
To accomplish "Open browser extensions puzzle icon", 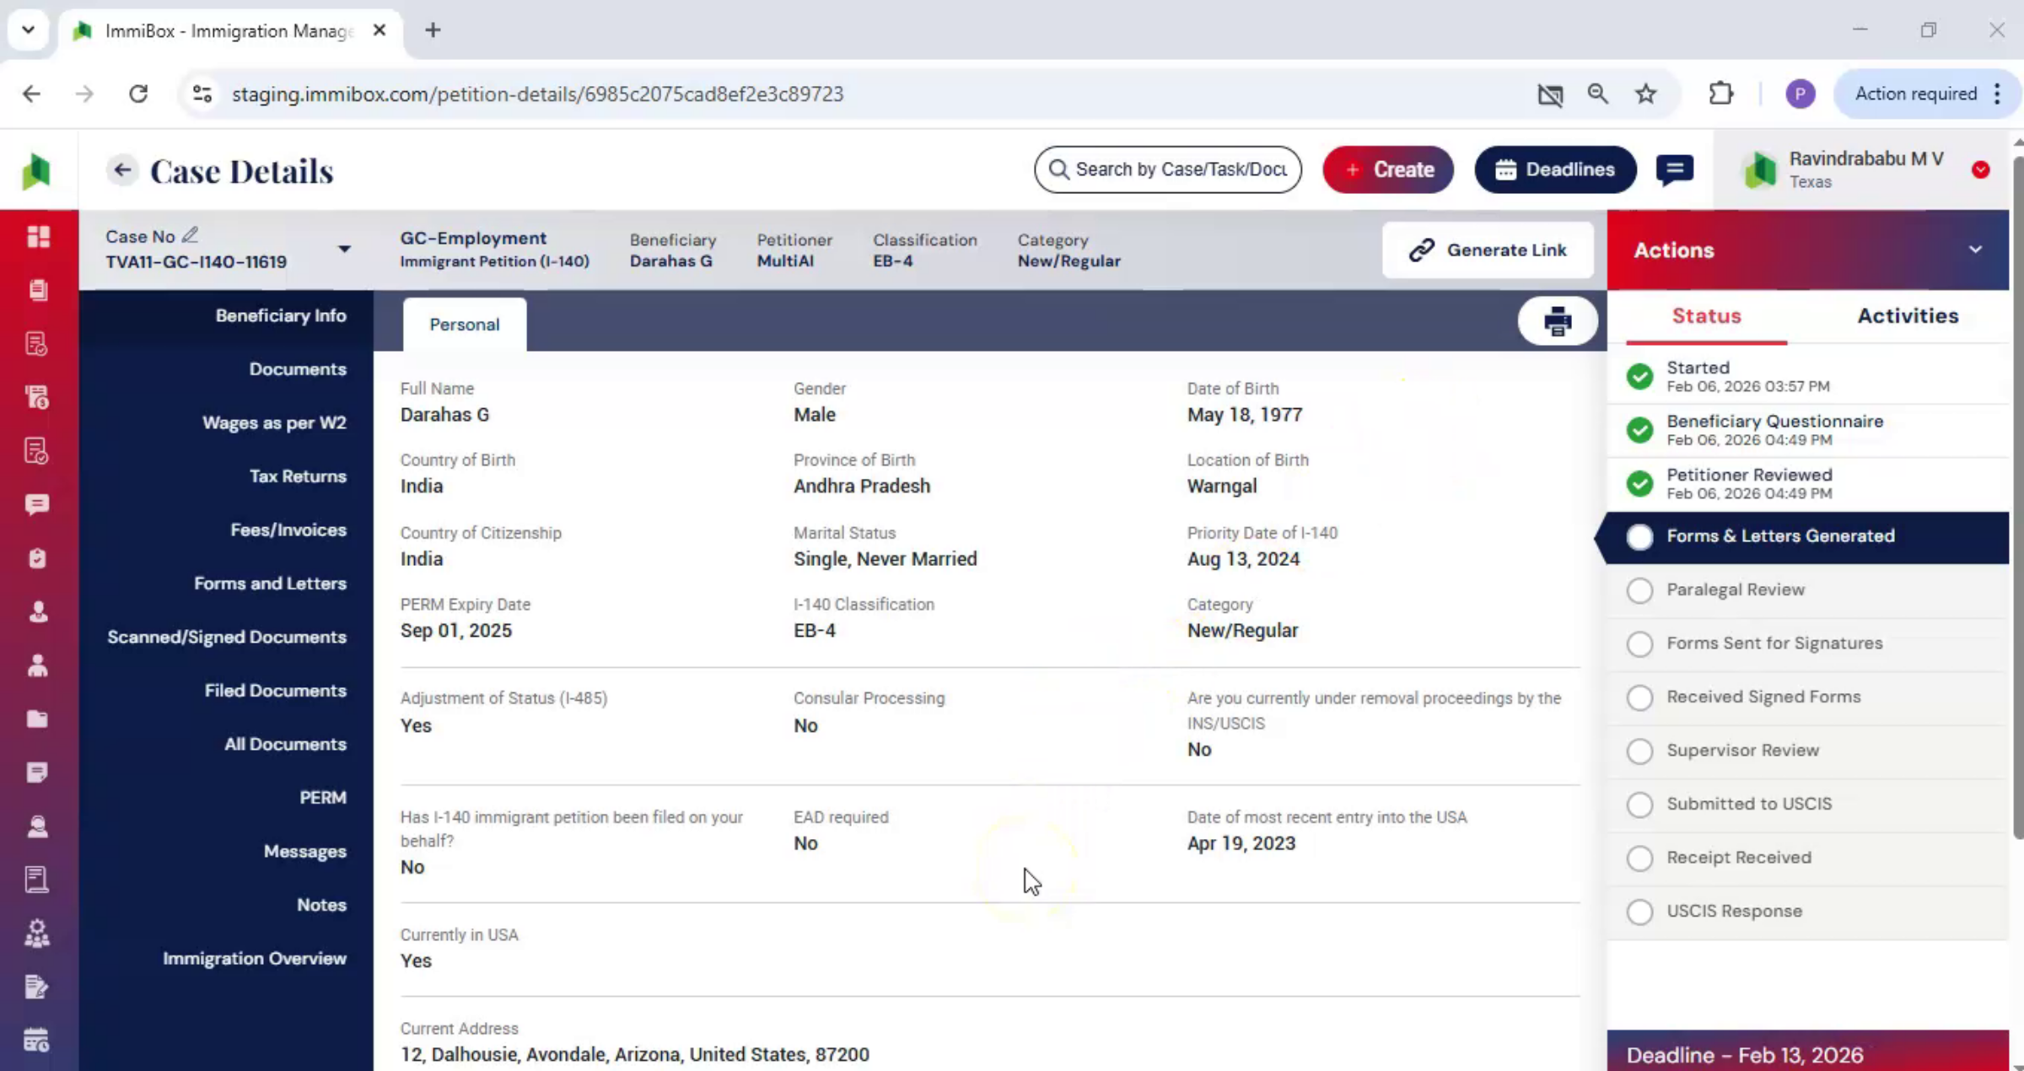I will tap(1720, 94).
